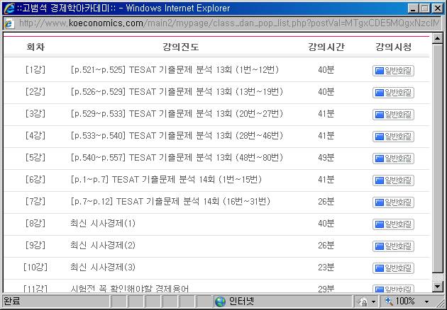This screenshot has height=310, width=447.
Task: Watch lecture 6 in 일반화질
Action: [x=393, y=180]
